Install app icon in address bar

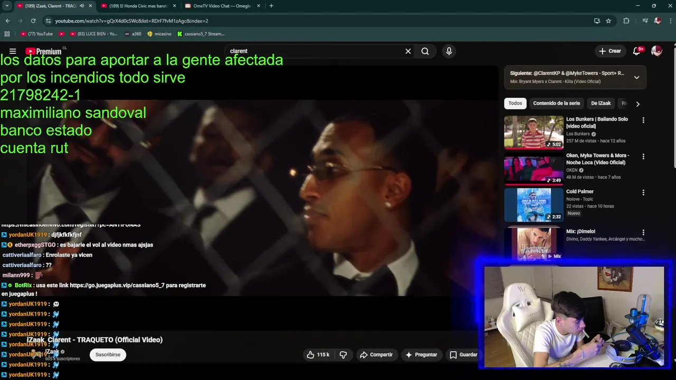tap(597, 21)
